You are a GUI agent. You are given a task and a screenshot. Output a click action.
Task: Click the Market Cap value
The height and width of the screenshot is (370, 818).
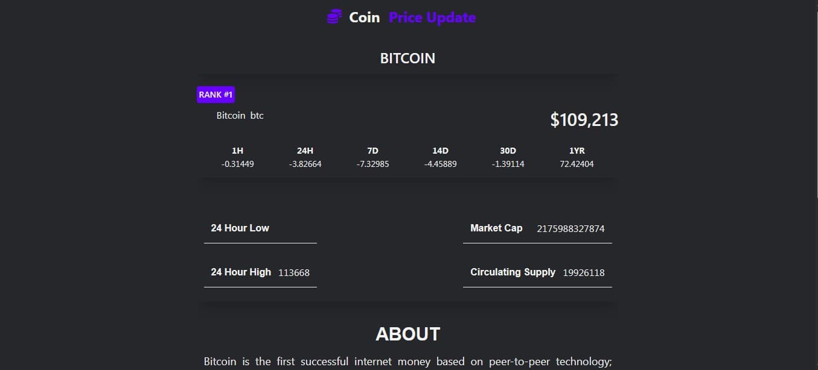point(570,229)
